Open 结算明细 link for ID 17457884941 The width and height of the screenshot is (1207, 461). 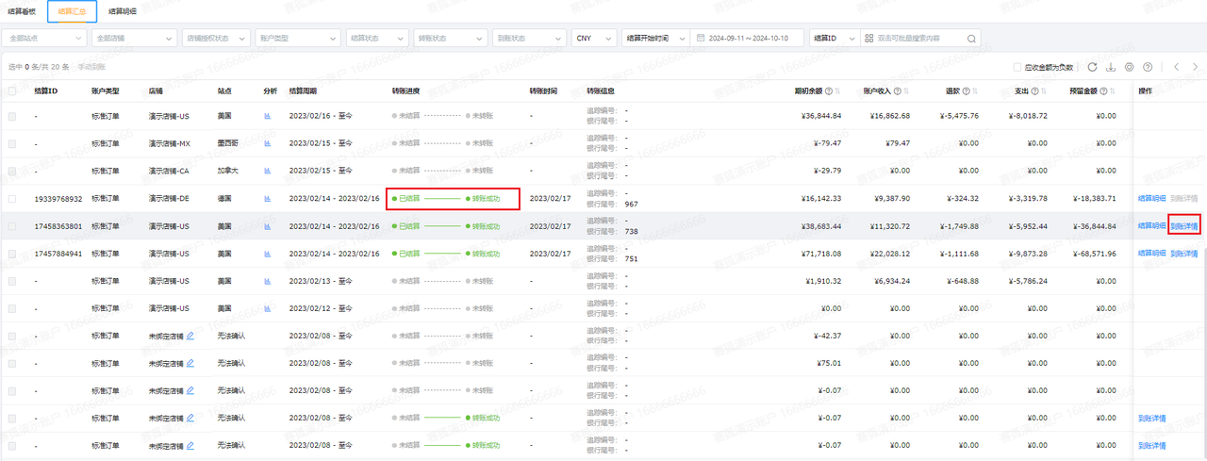[x=1151, y=254]
